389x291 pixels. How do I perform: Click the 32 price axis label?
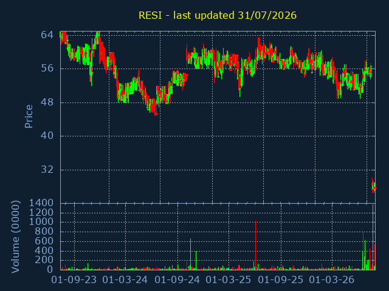coord(47,170)
